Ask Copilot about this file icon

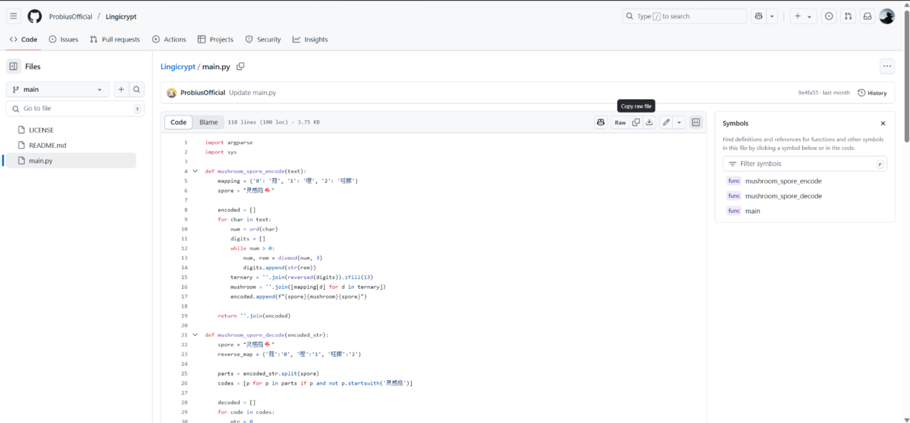pos(601,122)
